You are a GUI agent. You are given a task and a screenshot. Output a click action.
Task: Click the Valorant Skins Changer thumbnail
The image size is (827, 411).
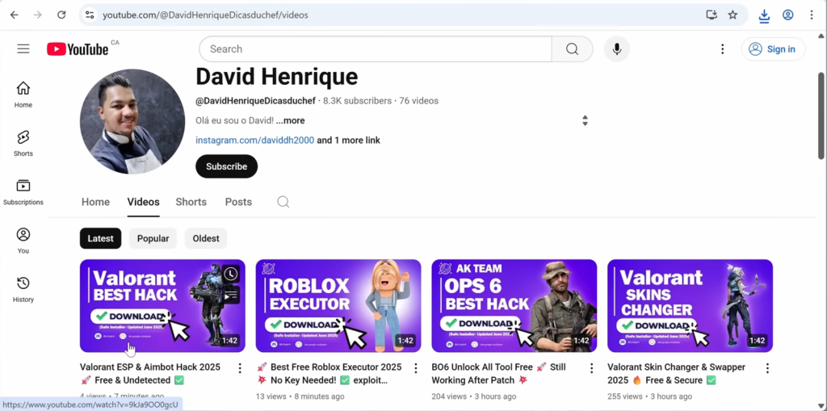[690, 305]
